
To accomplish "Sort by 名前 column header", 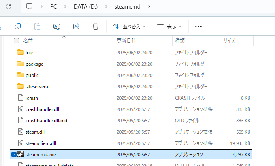I will tap(28, 40).
